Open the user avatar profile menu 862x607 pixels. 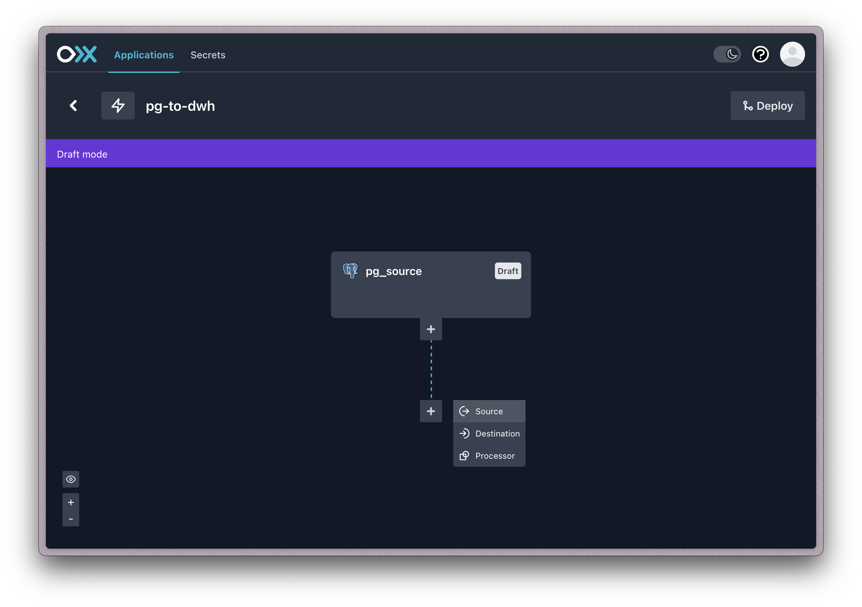[x=792, y=55]
